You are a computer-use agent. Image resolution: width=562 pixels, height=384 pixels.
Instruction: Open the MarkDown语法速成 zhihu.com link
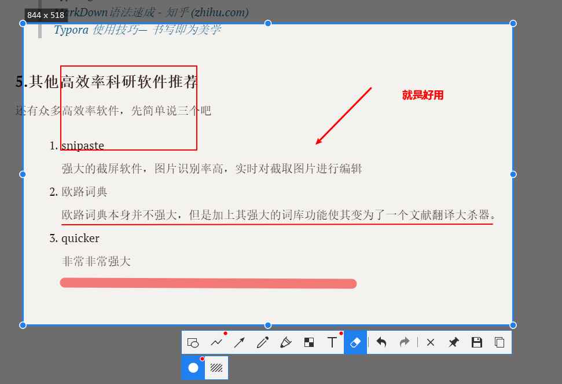click(151, 12)
